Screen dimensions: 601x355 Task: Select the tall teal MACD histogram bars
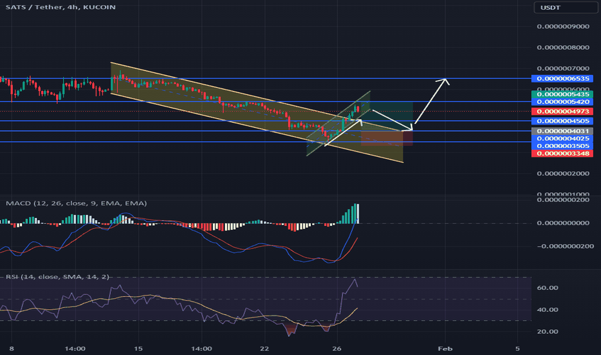pyautogui.click(x=349, y=214)
